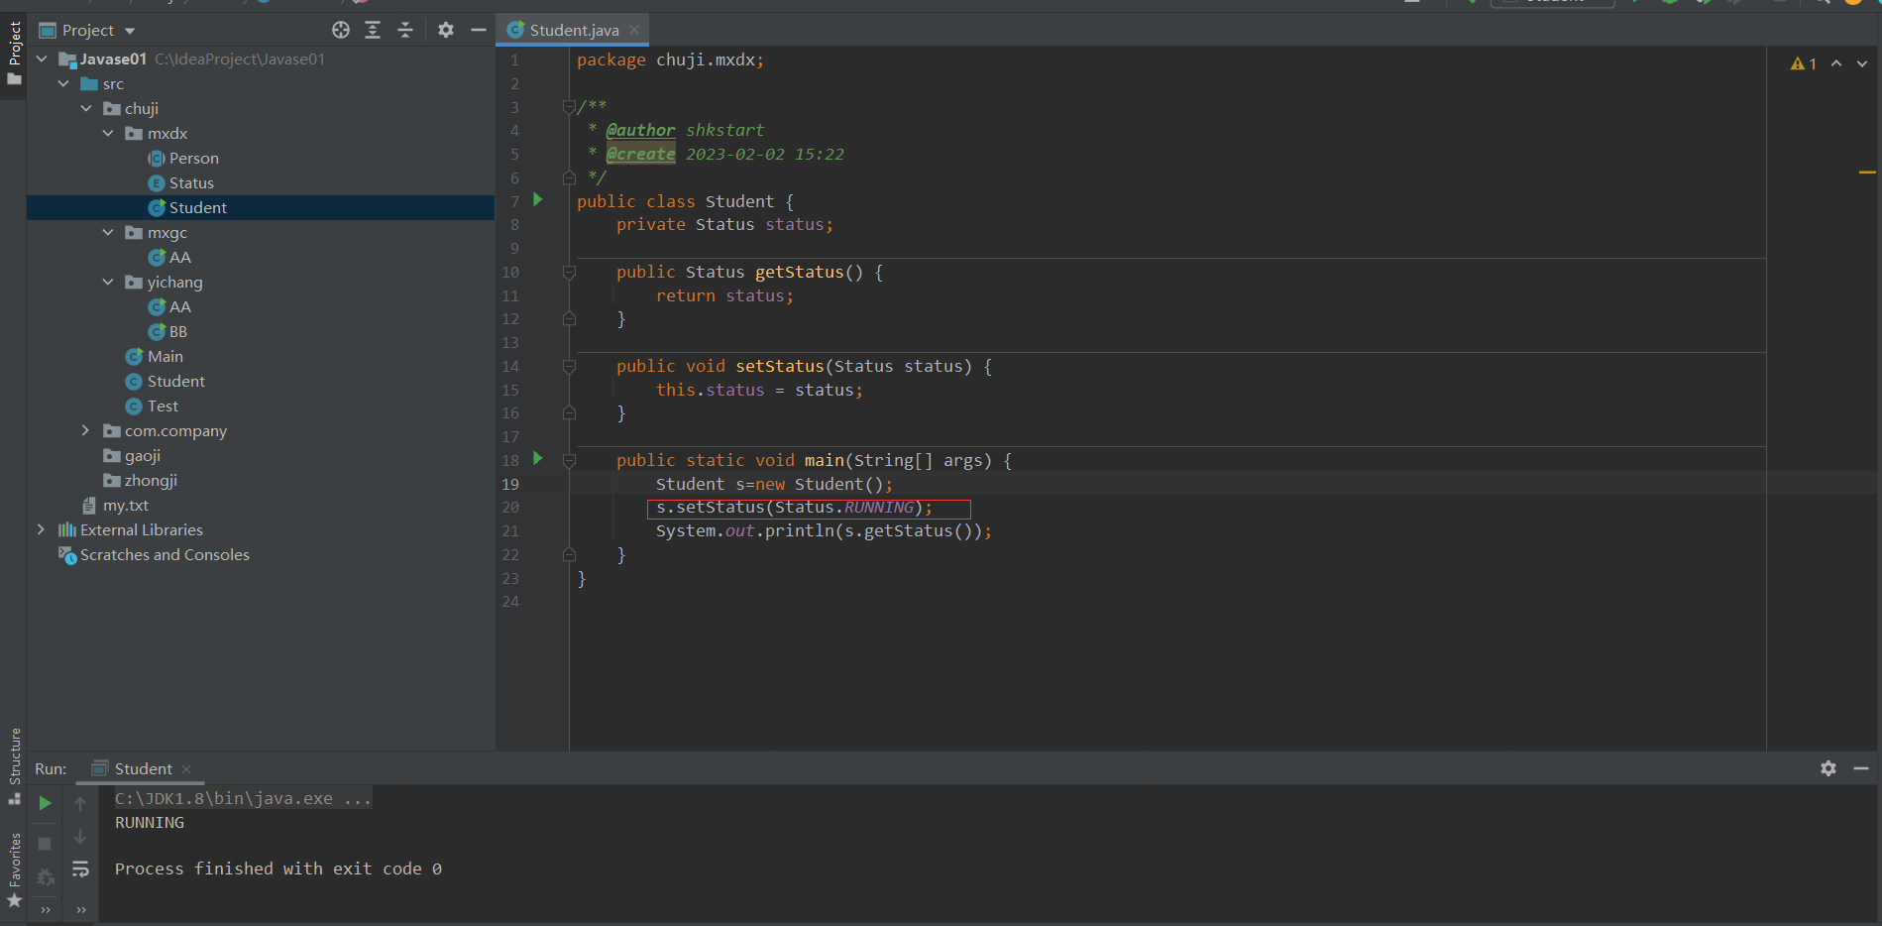Viewport: 1882px width, 926px height.
Task: Select the Status enum in project tree
Action: [191, 182]
